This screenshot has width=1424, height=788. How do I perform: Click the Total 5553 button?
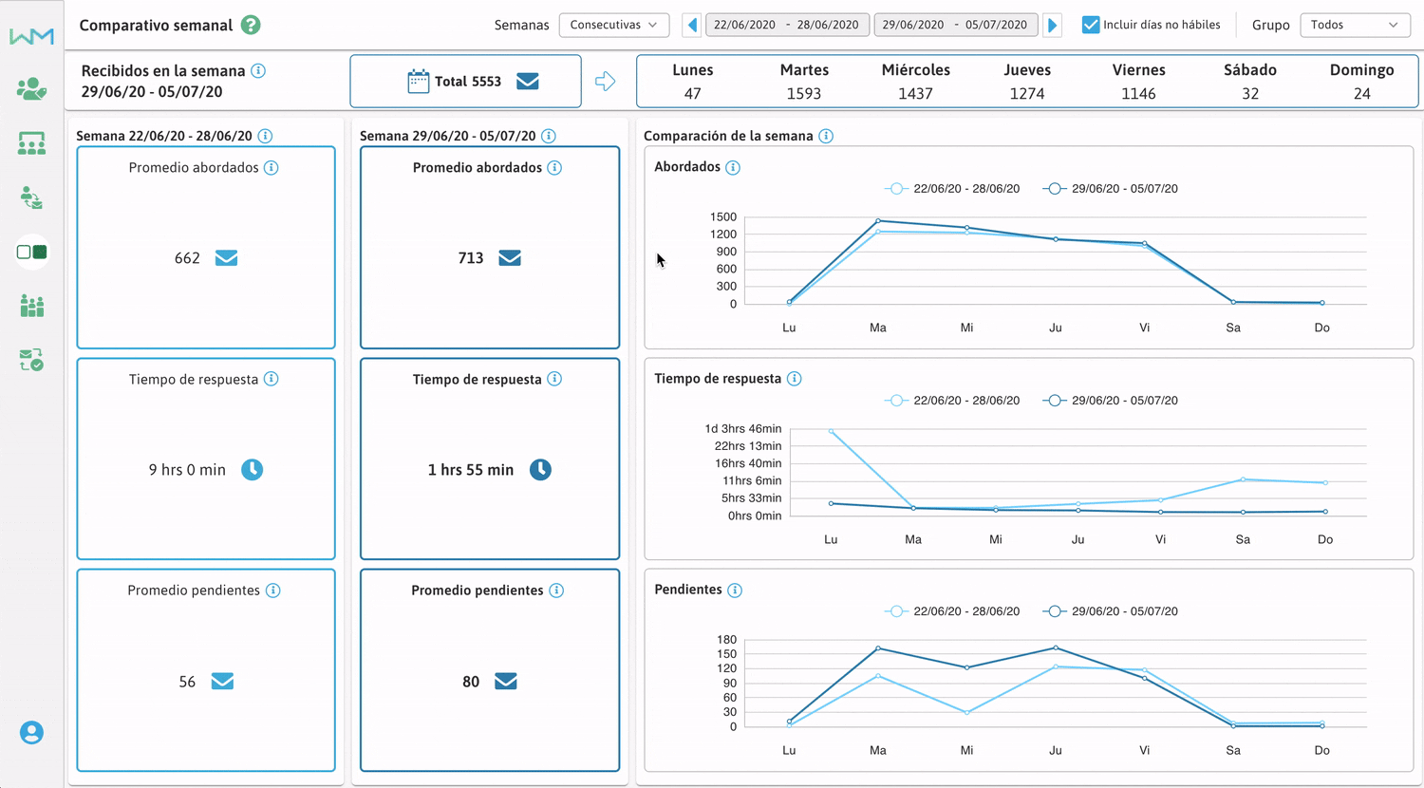click(x=466, y=82)
